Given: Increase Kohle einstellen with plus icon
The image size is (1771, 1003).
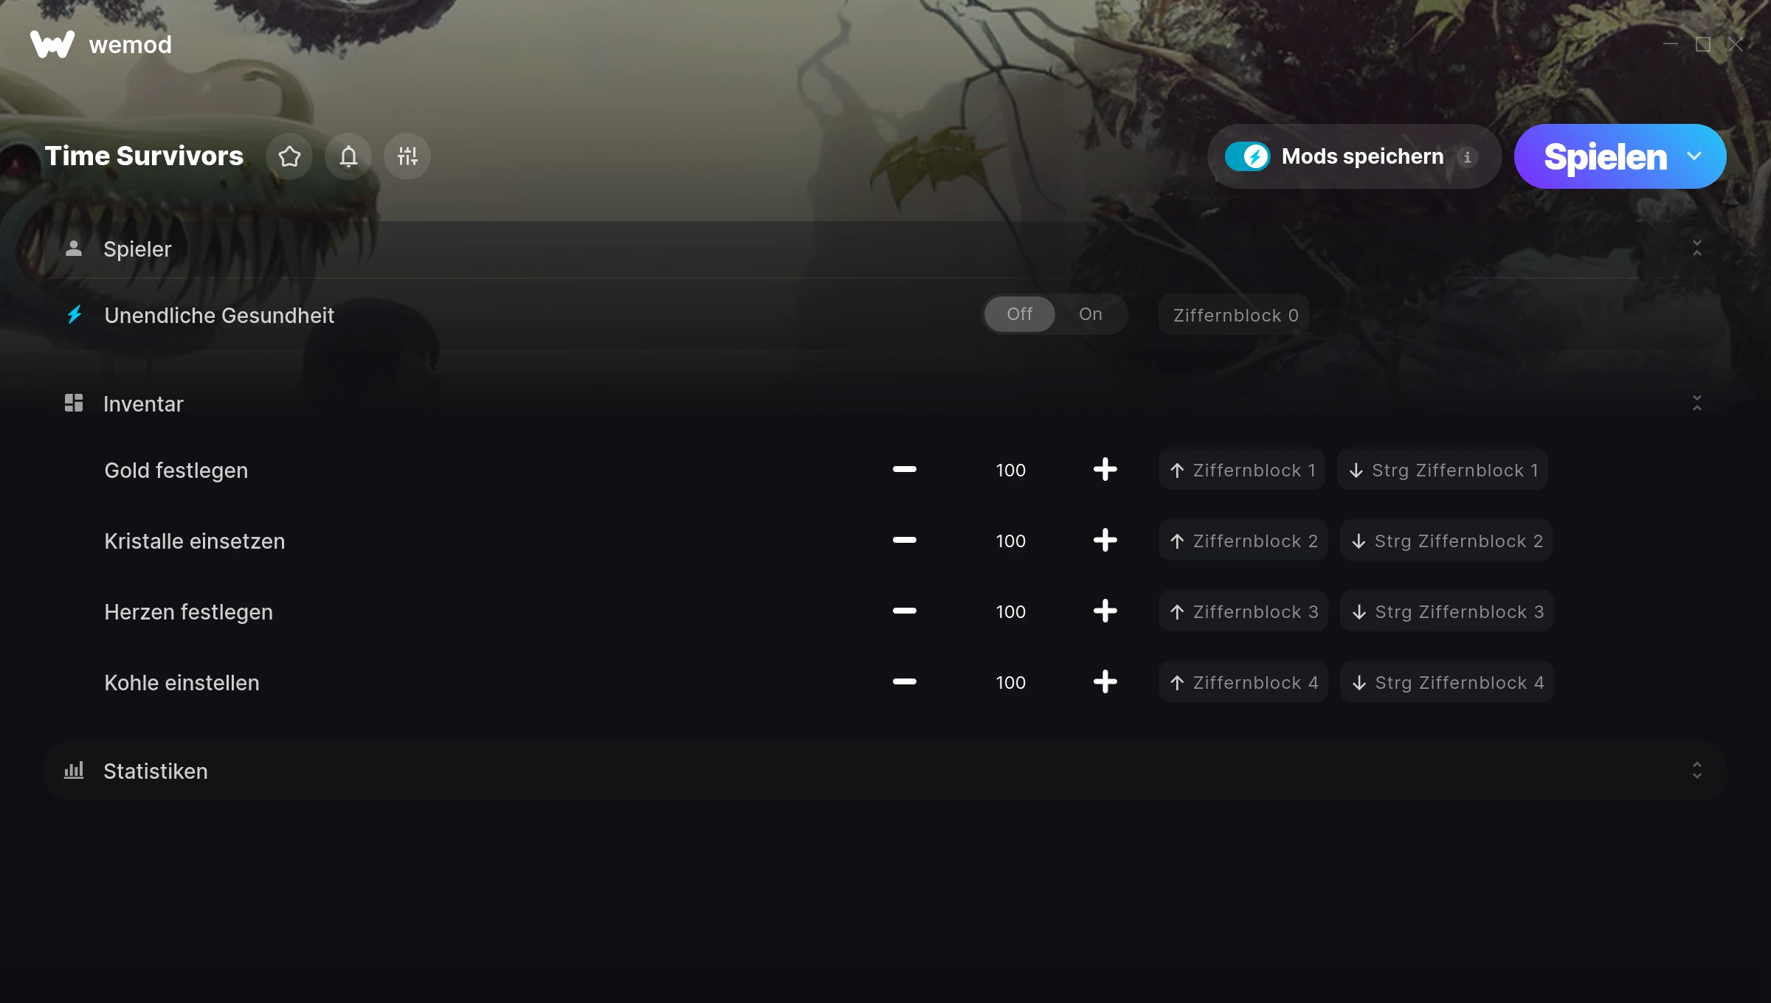Looking at the screenshot, I should pos(1105,682).
